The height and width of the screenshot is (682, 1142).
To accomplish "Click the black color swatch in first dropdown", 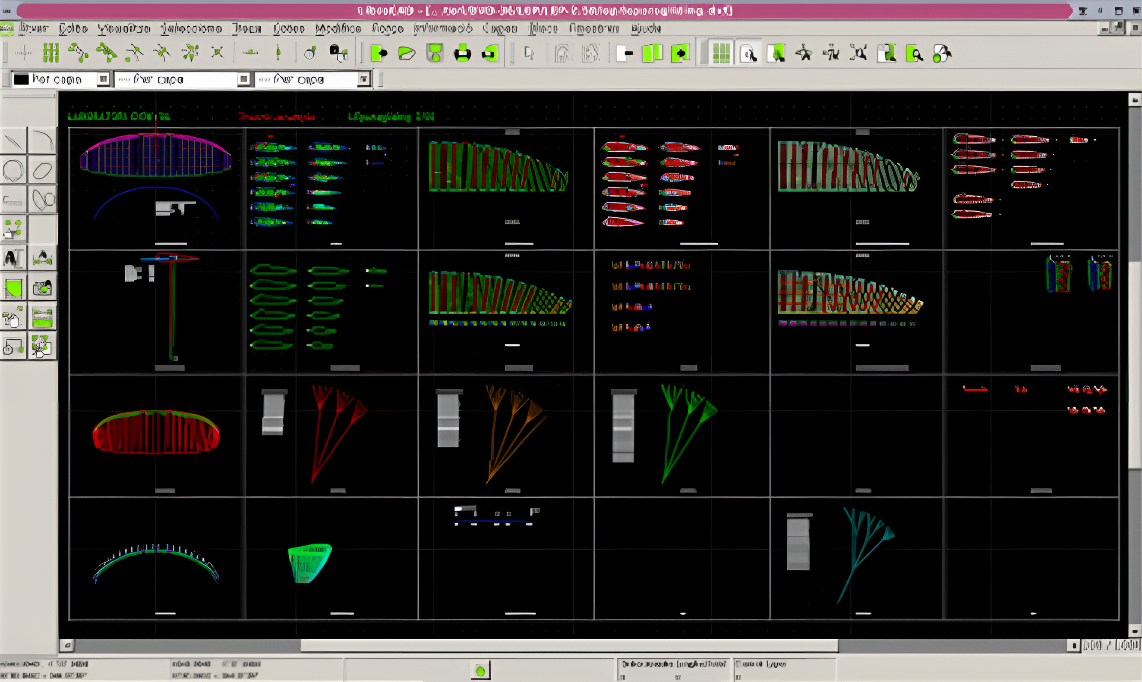I will 21,79.
